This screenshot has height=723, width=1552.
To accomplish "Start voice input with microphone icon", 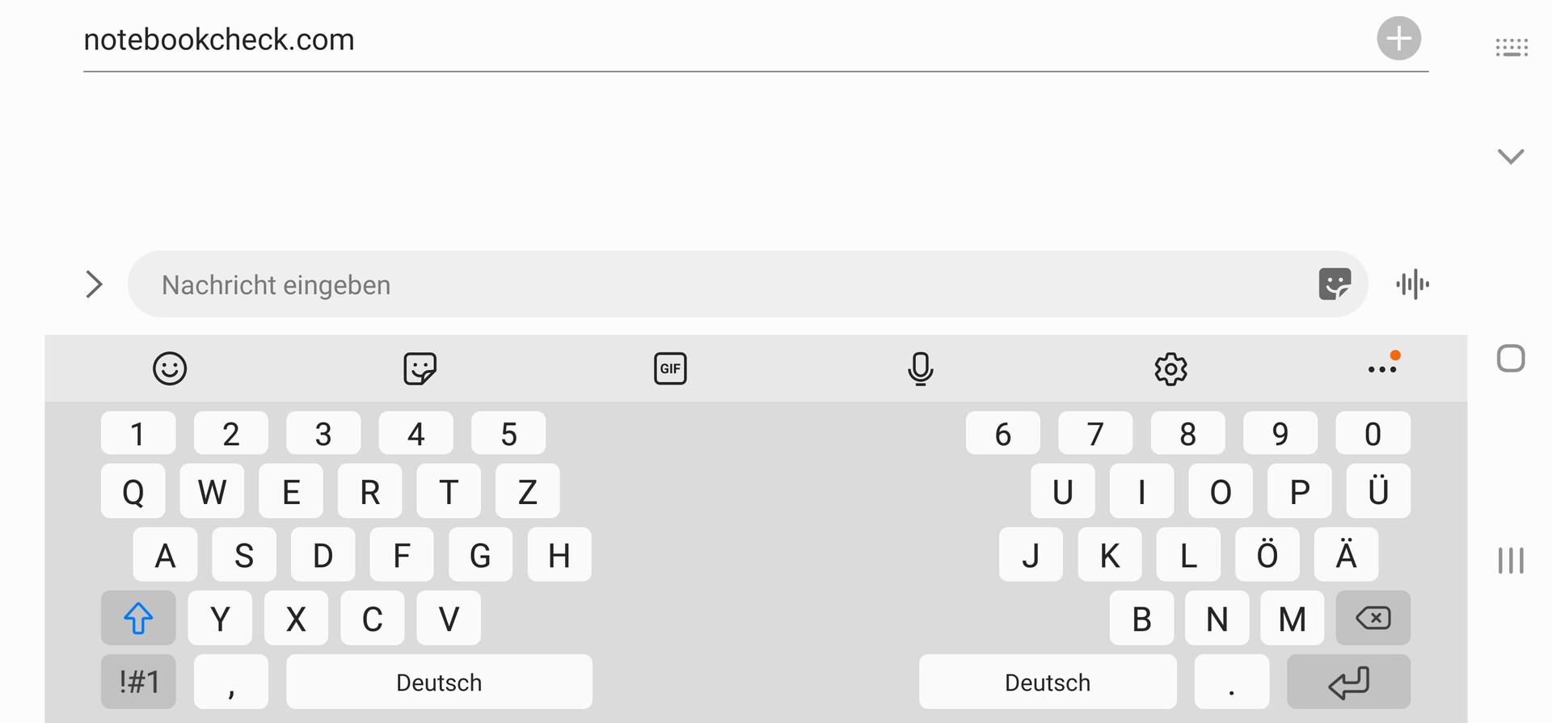I will click(920, 368).
